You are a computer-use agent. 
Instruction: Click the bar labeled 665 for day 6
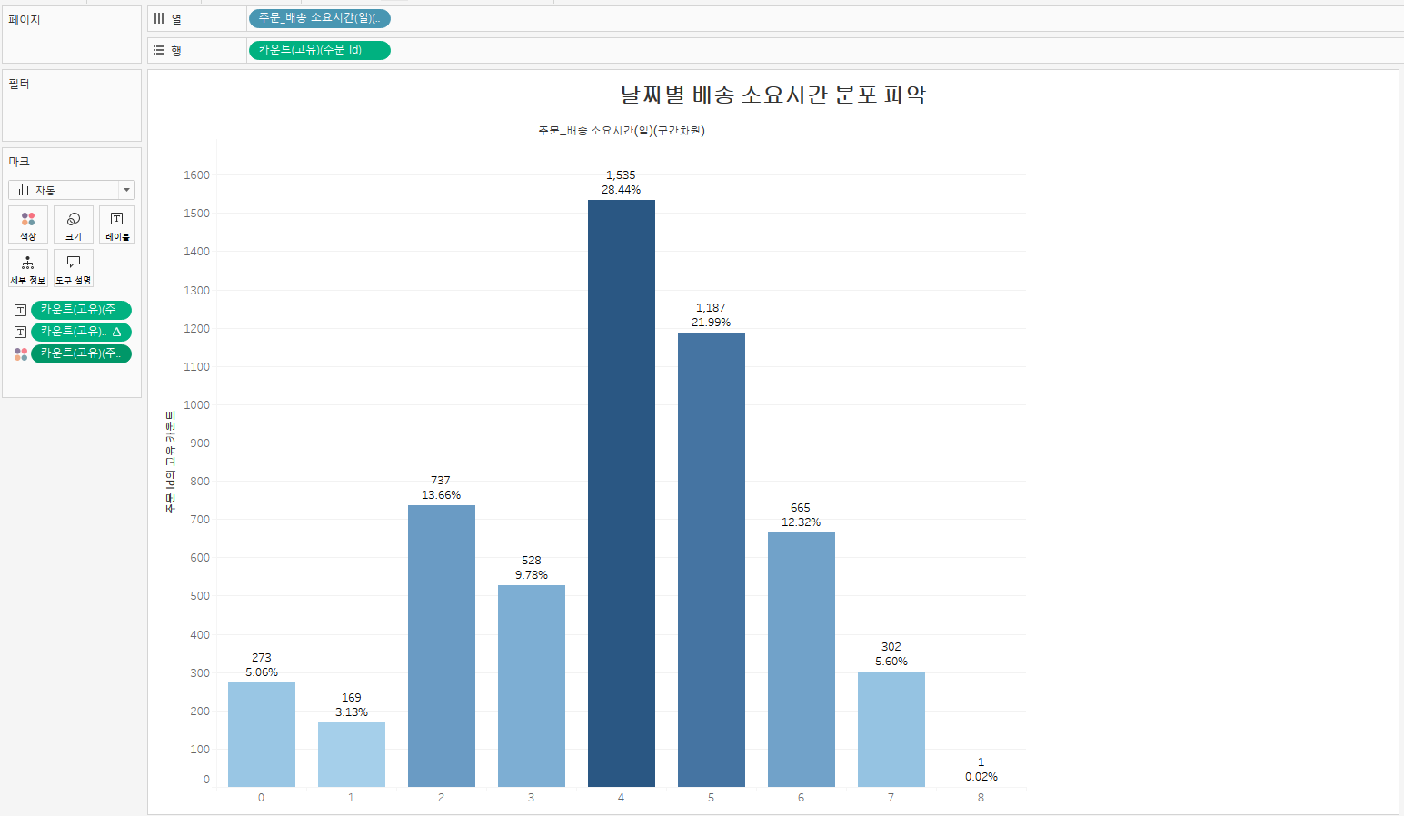pos(802,660)
